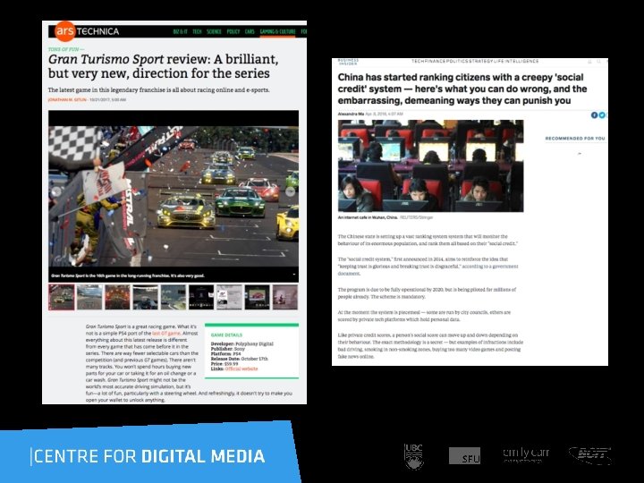Click the Business Insider account icon
Screen dimensions: 644x483
(x=589, y=62)
